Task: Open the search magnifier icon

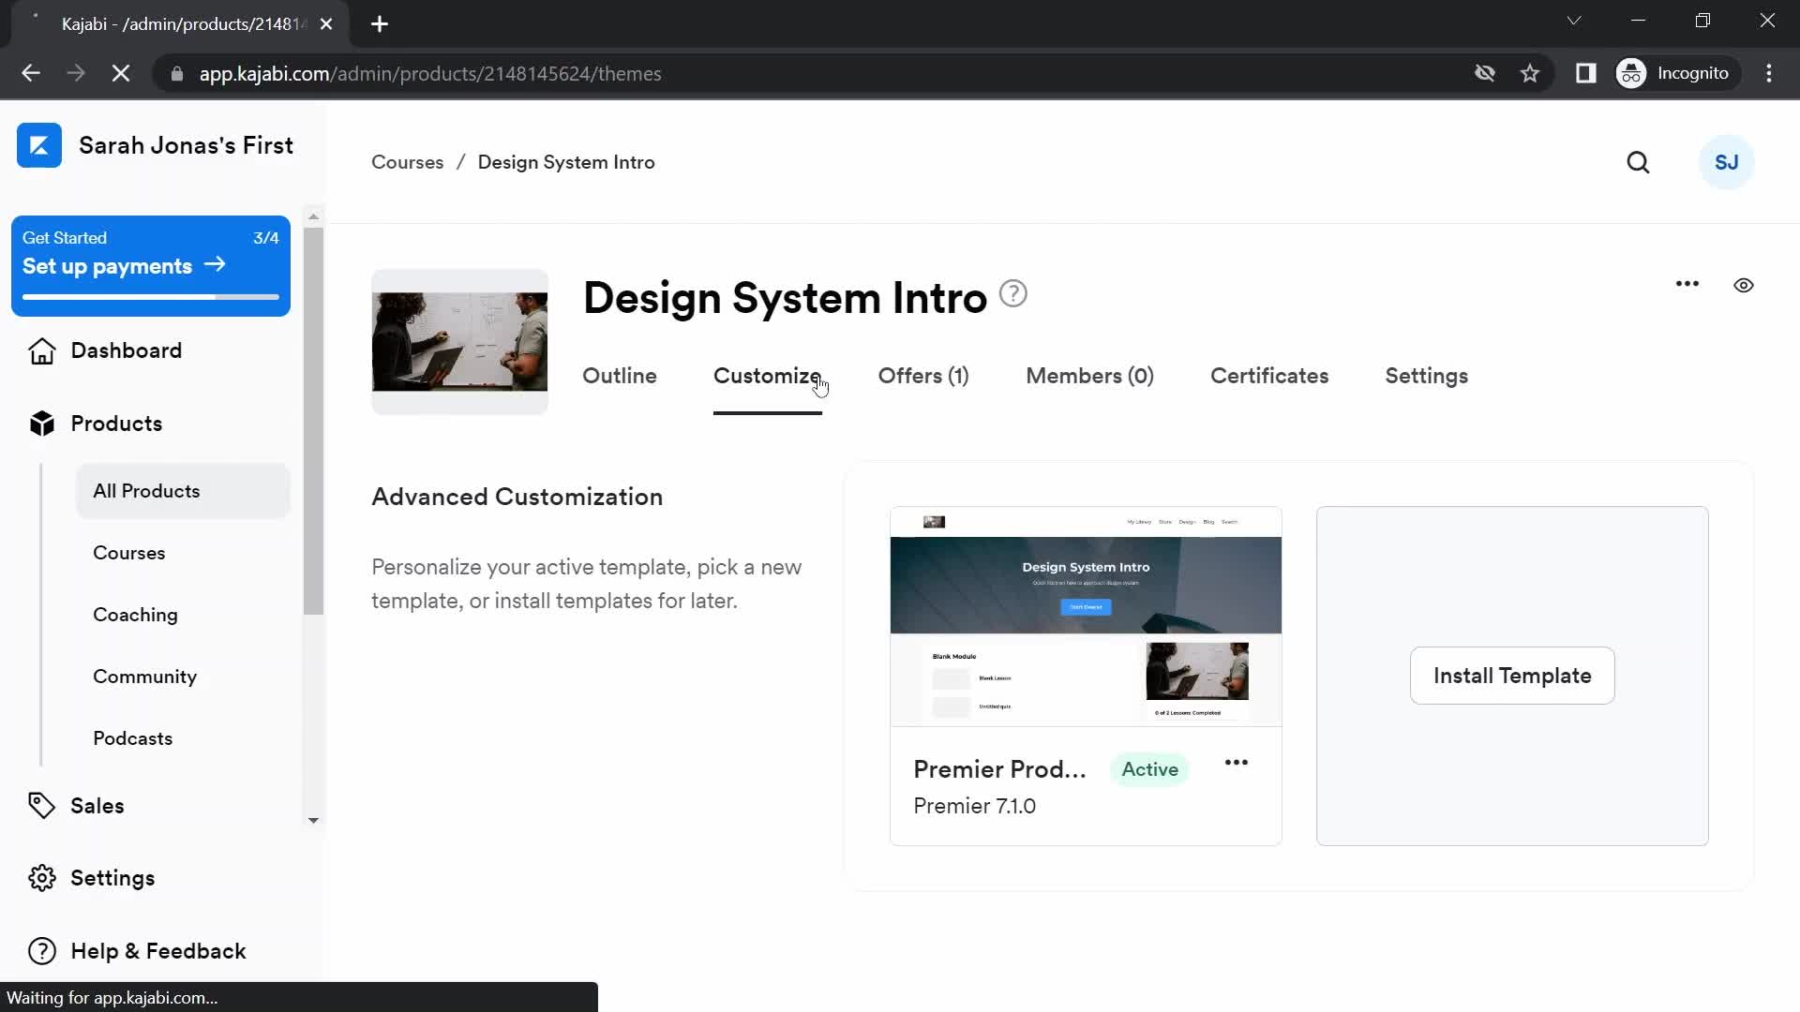Action: (1638, 162)
